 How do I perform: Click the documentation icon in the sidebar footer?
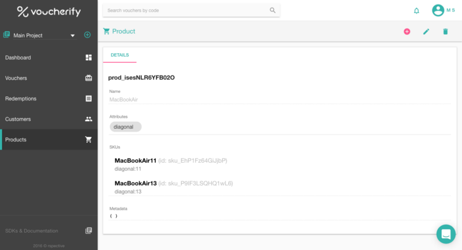tap(88, 230)
